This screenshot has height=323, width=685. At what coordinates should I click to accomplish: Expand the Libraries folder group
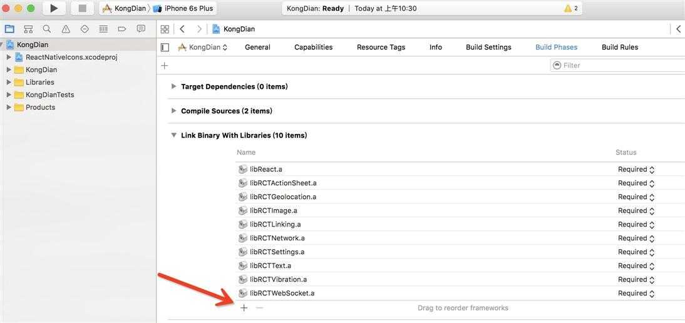(9, 82)
